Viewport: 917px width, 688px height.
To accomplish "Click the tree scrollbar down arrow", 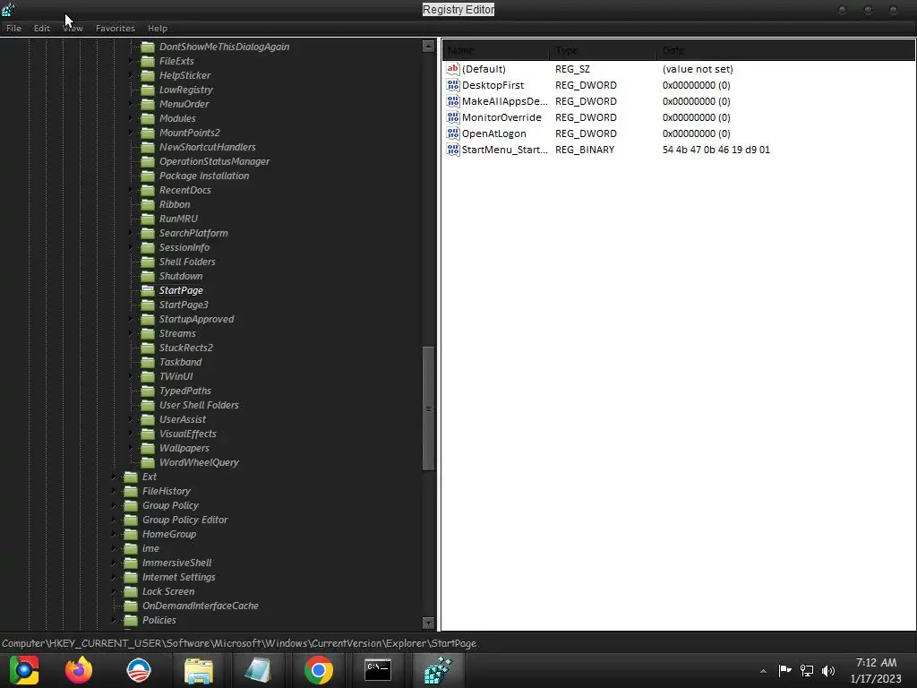I will (428, 623).
